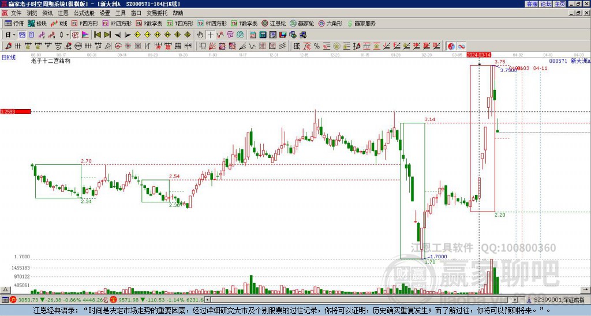The width and height of the screenshot is (591, 316).
Task: Select the hand pan tool
Action: [200, 35]
